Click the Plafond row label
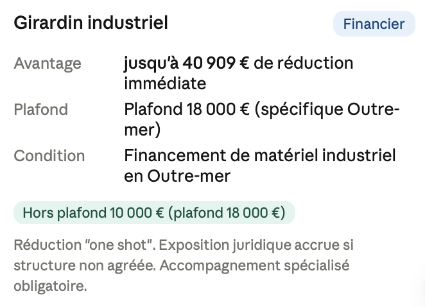The height and width of the screenshot is (307, 425). coord(40,110)
